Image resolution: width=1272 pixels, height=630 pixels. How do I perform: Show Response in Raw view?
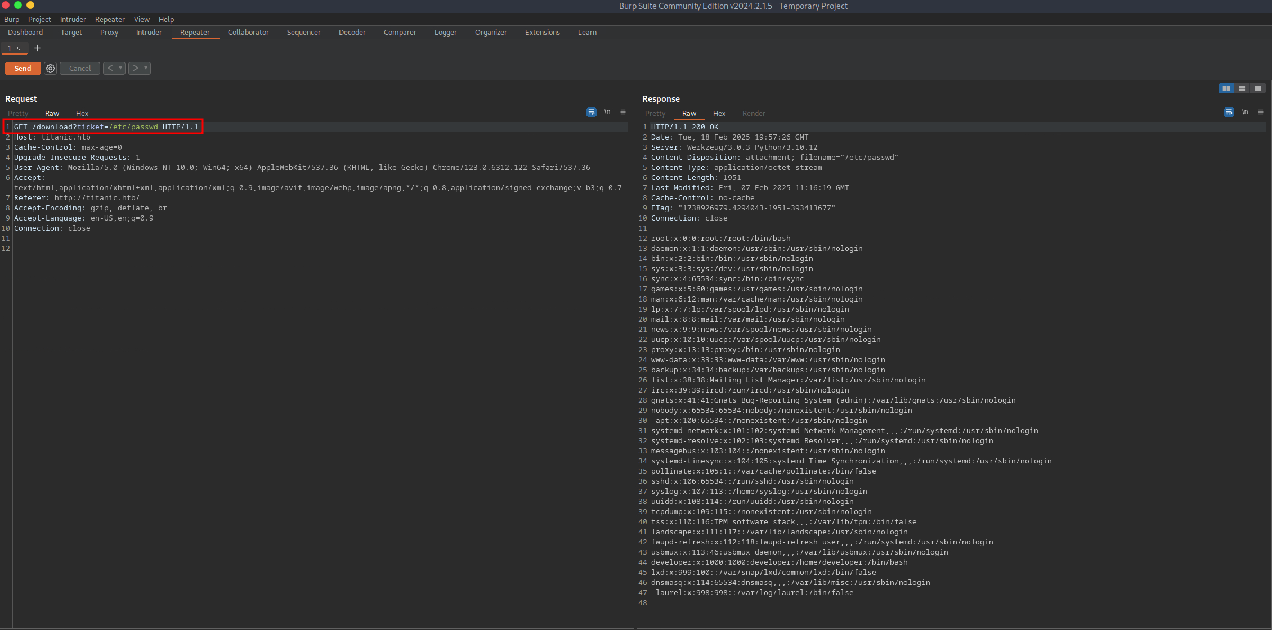[x=689, y=113]
